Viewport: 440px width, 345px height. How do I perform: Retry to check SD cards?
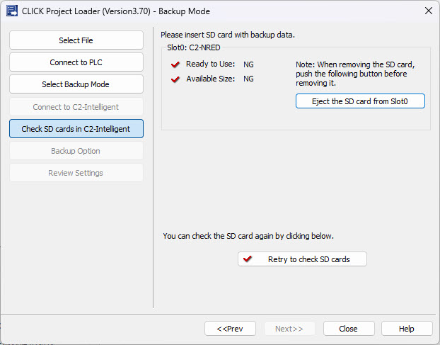302,259
